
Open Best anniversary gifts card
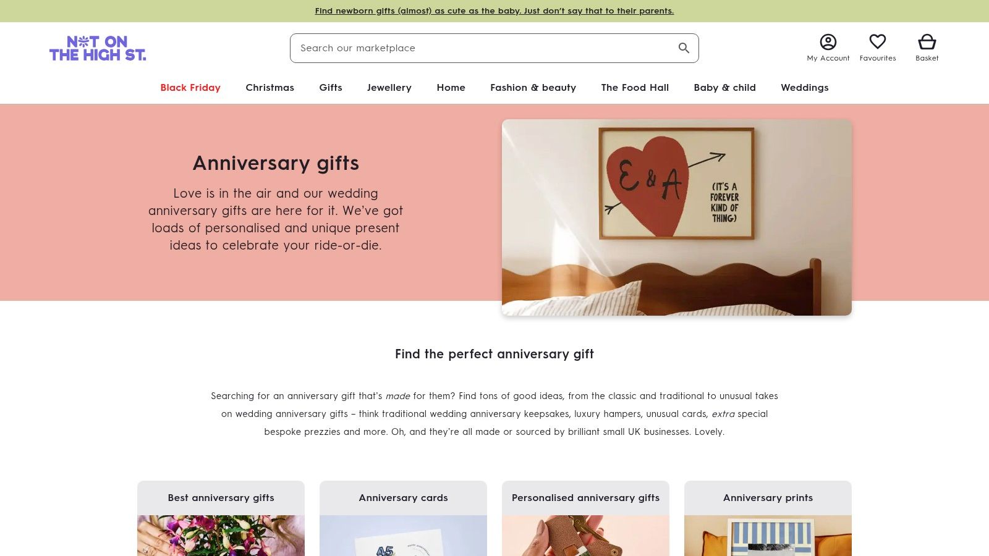(221, 518)
